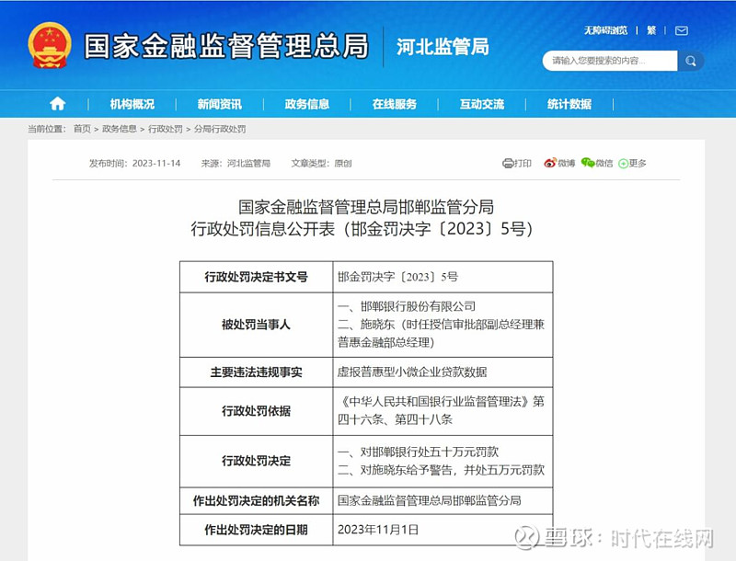Click the 中华人民共和国银行业监督管理法 cell

(443, 411)
